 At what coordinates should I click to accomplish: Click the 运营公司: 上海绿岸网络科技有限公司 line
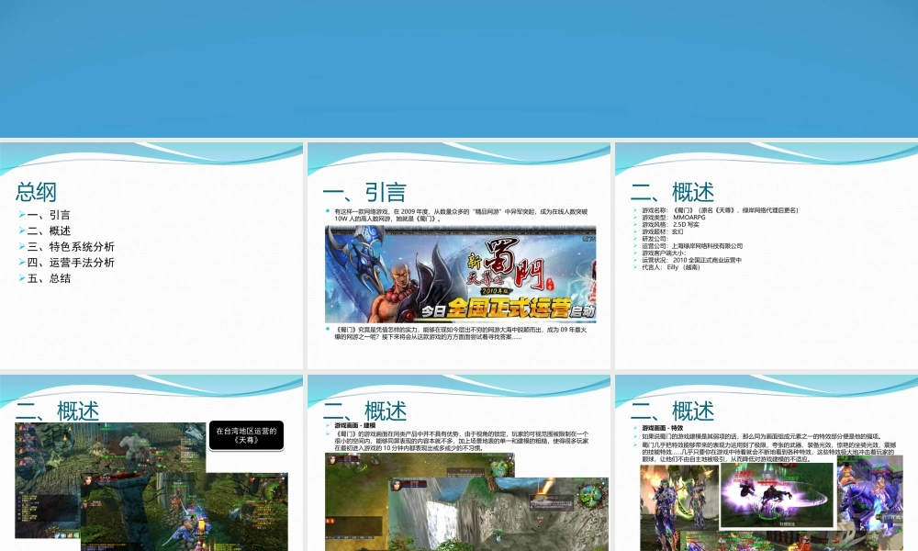click(692, 246)
